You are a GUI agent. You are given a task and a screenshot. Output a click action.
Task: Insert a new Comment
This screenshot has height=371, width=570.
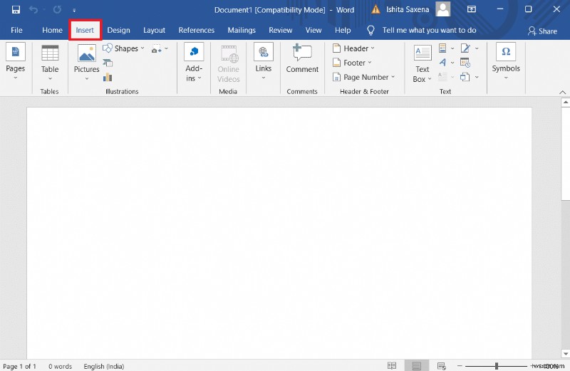click(x=302, y=59)
